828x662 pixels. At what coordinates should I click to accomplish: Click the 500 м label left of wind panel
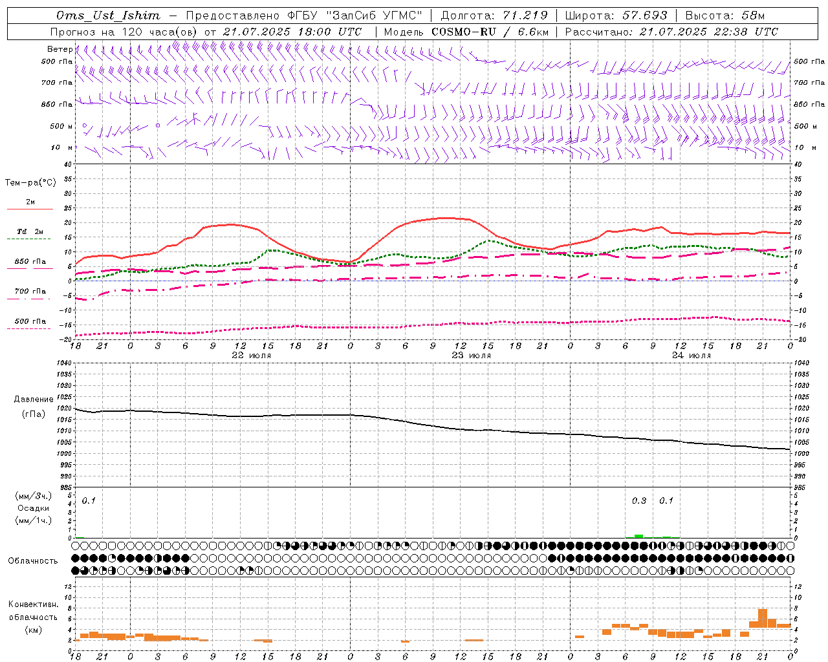(x=61, y=126)
